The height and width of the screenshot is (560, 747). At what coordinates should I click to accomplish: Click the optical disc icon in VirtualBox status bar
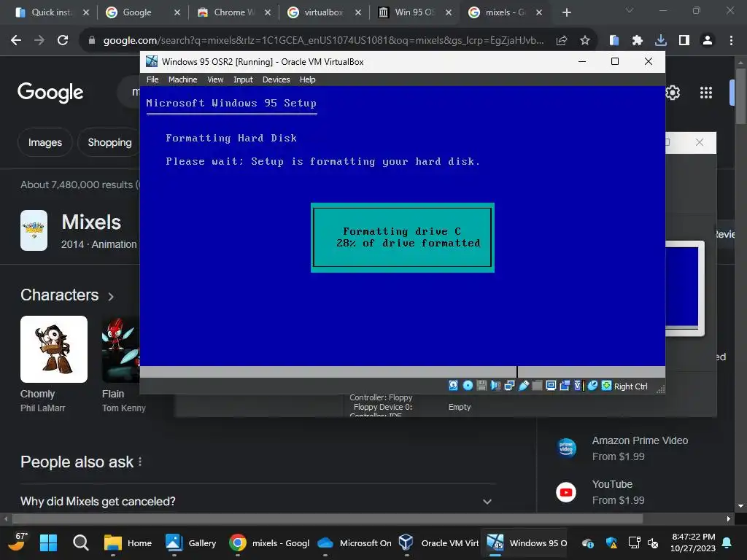click(x=468, y=386)
